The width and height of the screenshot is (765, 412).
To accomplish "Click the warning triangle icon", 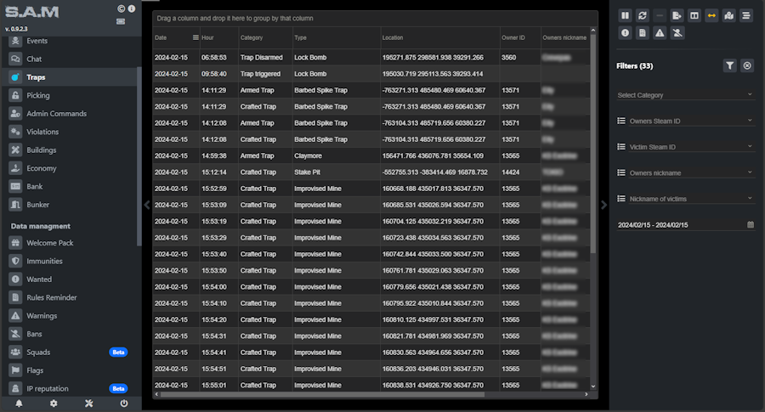I will point(660,33).
